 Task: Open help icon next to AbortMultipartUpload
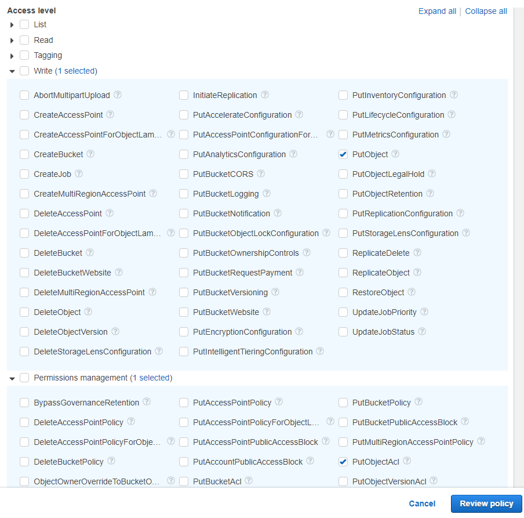pyautogui.click(x=118, y=95)
